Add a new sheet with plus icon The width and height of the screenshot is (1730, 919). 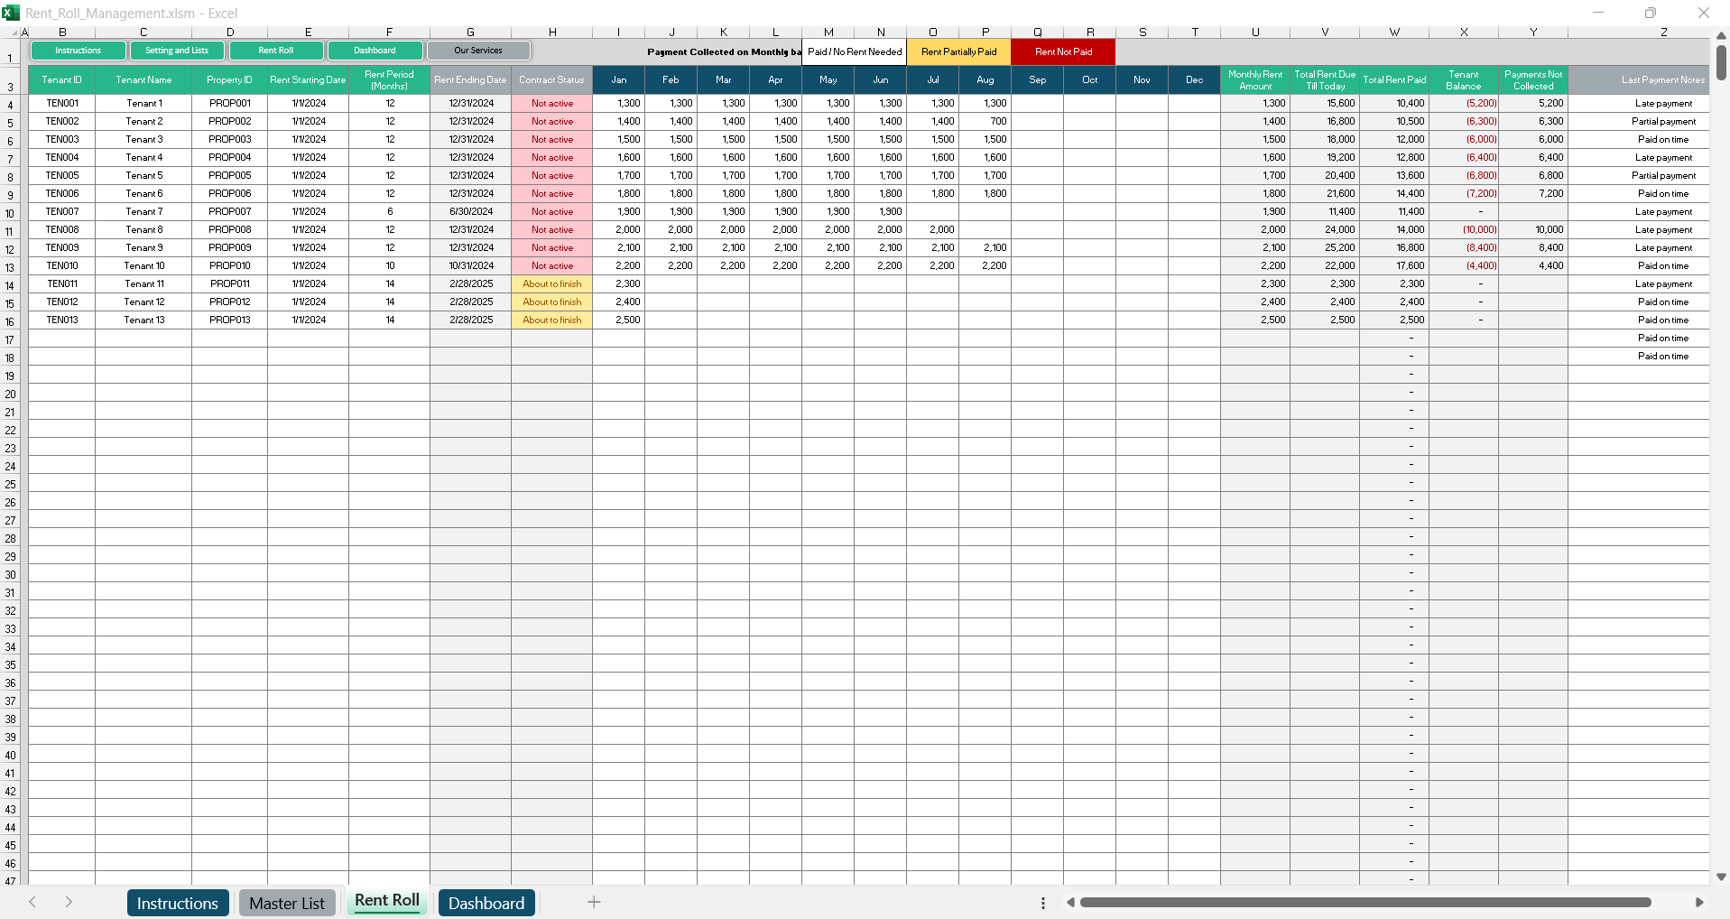594,902
